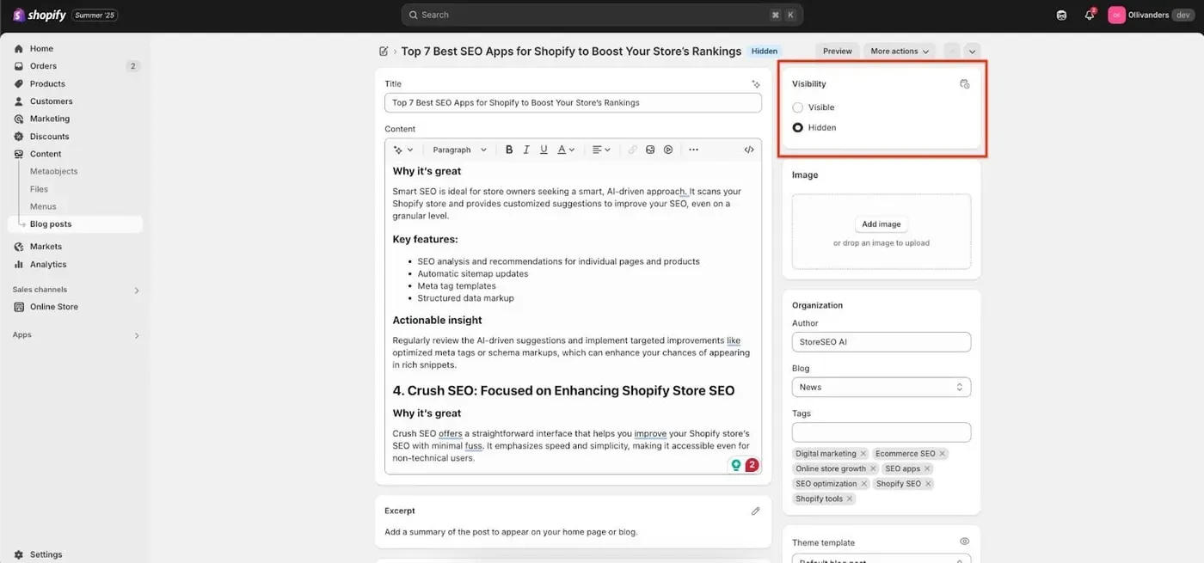Image resolution: width=1204 pixels, height=563 pixels.
Task: Go to the next blog post arrow
Action: pyautogui.click(x=972, y=52)
